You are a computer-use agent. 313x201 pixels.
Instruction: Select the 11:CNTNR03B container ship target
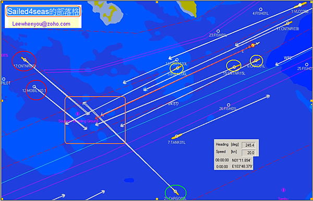[287, 23]
